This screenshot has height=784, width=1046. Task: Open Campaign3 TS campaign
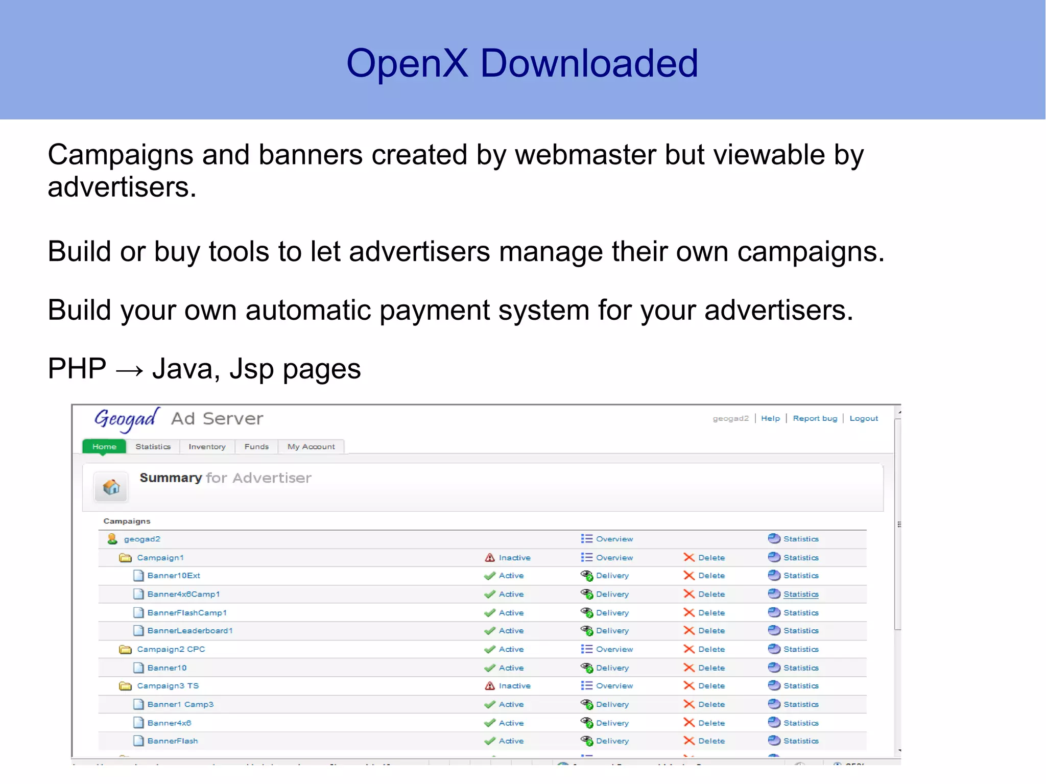pos(168,686)
